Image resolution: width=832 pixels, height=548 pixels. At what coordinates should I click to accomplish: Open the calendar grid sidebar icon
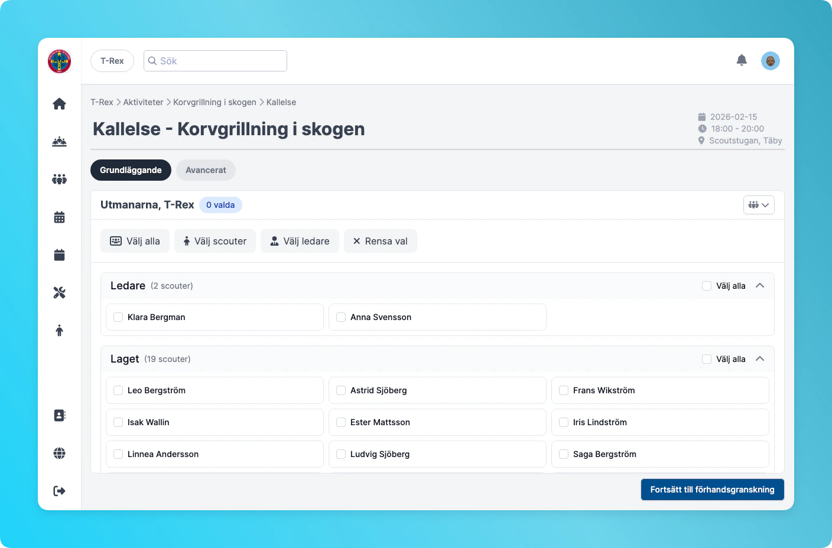(x=59, y=217)
